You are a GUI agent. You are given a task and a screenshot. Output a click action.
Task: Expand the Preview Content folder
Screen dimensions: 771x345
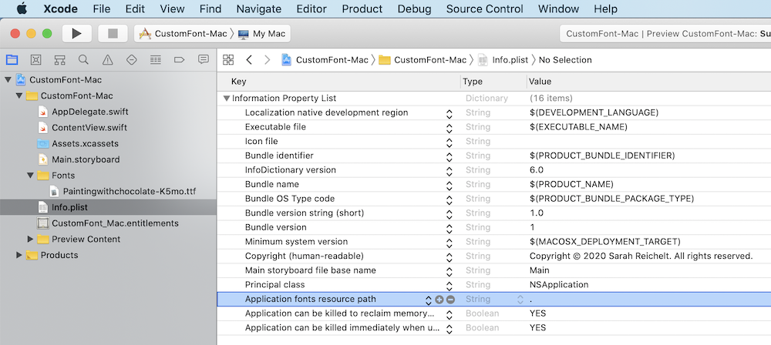[x=31, y=239]
